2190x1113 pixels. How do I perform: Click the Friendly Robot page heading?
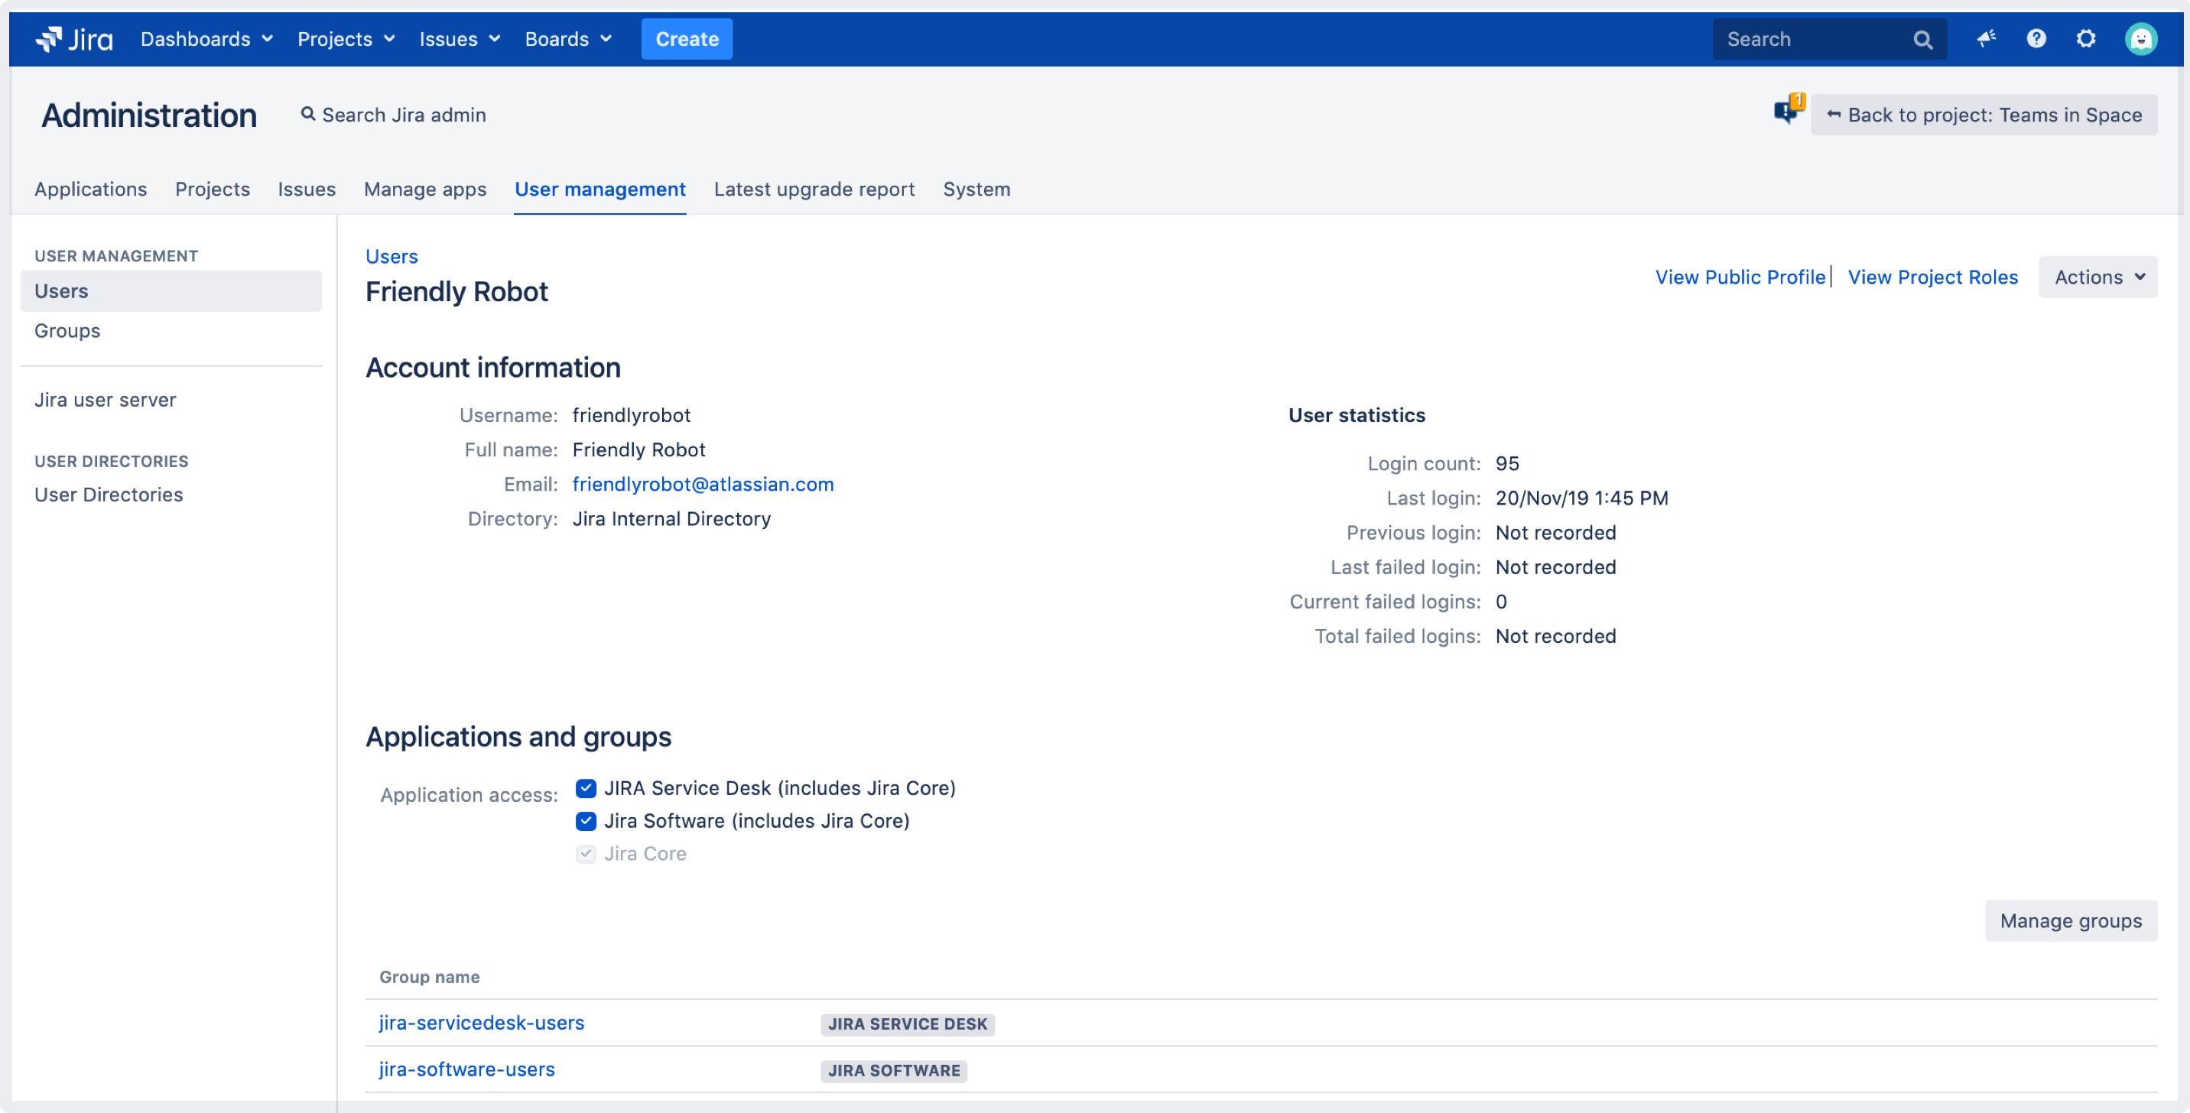457,292
